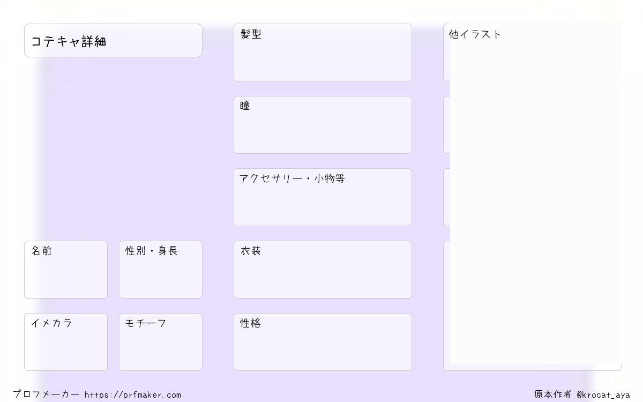Click the @krocat_aya author handle
Image resolution: width=643 pixels, height=402 pixels.
click(603, 395)
